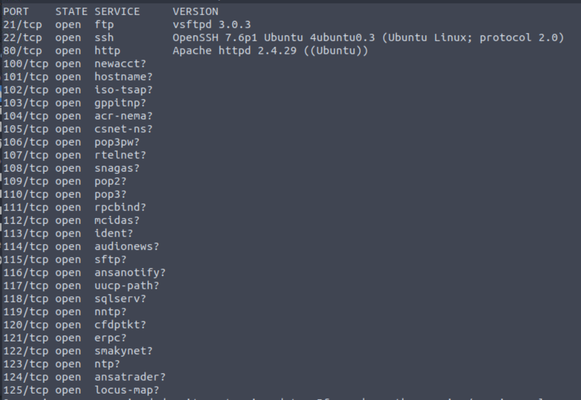Click the 80/tcp port entry

23,50
